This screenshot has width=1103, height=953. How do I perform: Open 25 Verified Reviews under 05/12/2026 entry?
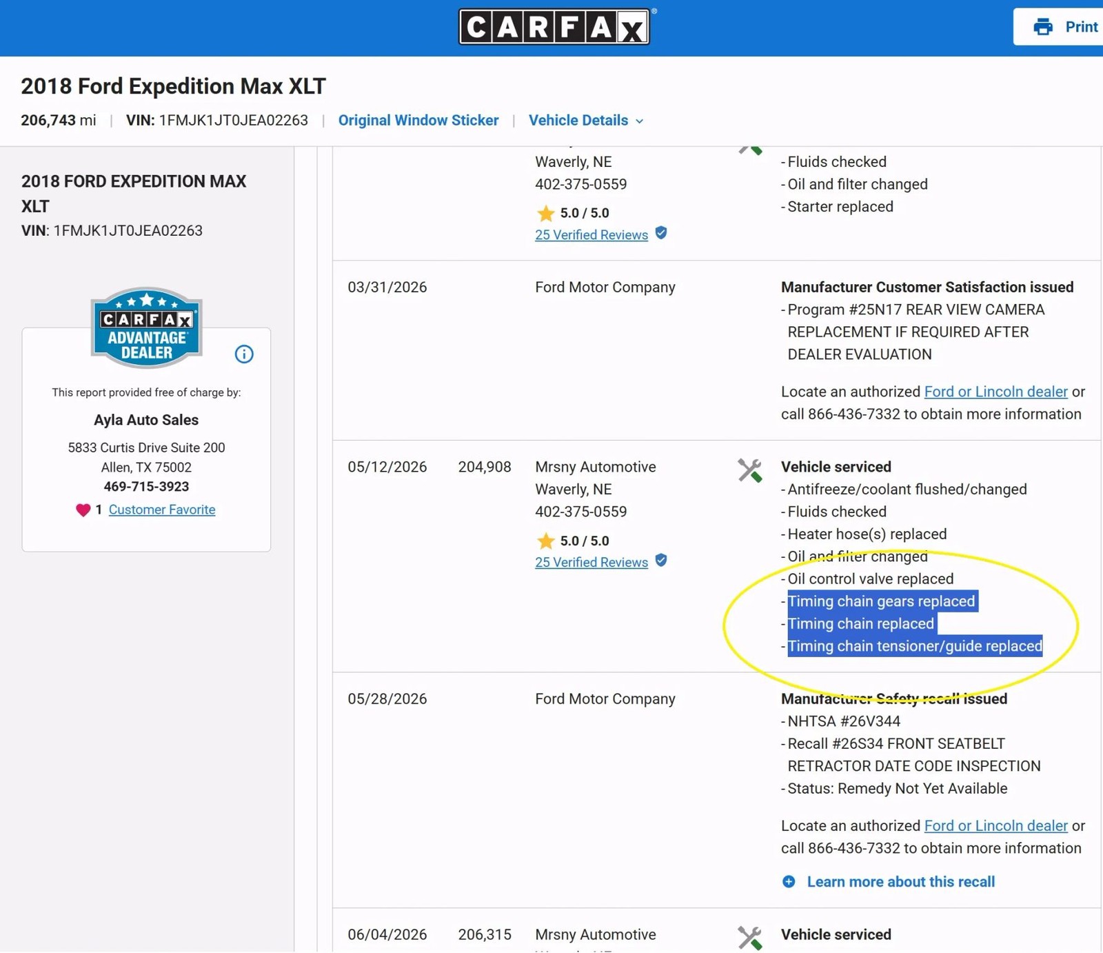click(591, 562)
